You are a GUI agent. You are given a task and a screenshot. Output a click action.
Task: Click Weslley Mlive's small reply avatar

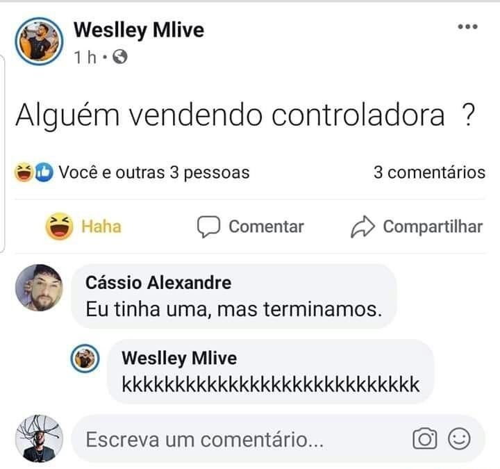point(85,359)
